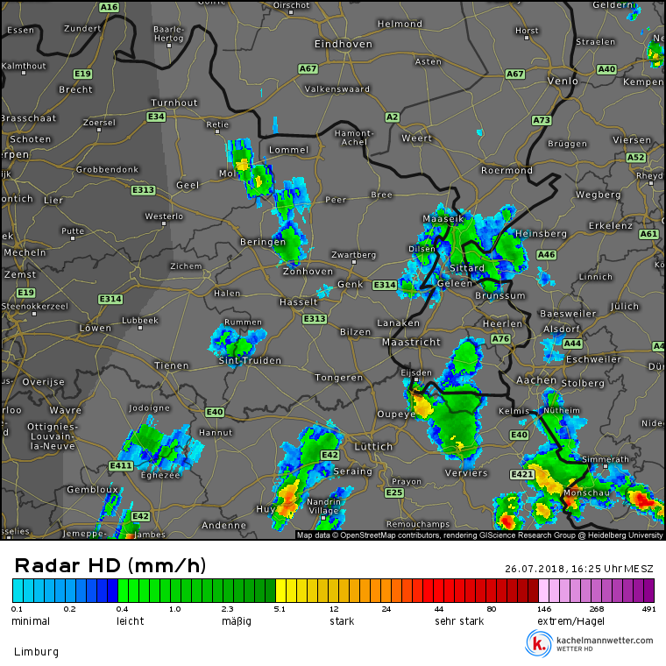Click the Verviers town label
Image resolution: width=666 pixels, height=666 pixels.
coord(466,473)
